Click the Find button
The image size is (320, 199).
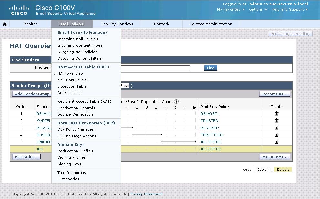211,68
